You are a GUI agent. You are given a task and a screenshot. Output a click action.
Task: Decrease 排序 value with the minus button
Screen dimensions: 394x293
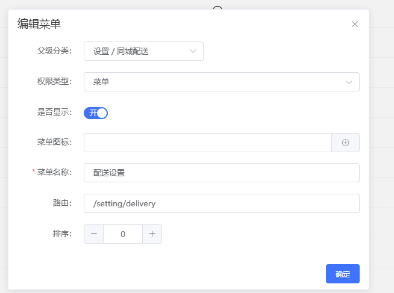(93, 234)
